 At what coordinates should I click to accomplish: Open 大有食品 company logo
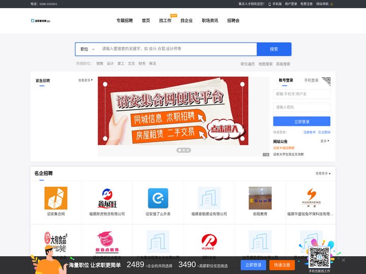(56, 242)
